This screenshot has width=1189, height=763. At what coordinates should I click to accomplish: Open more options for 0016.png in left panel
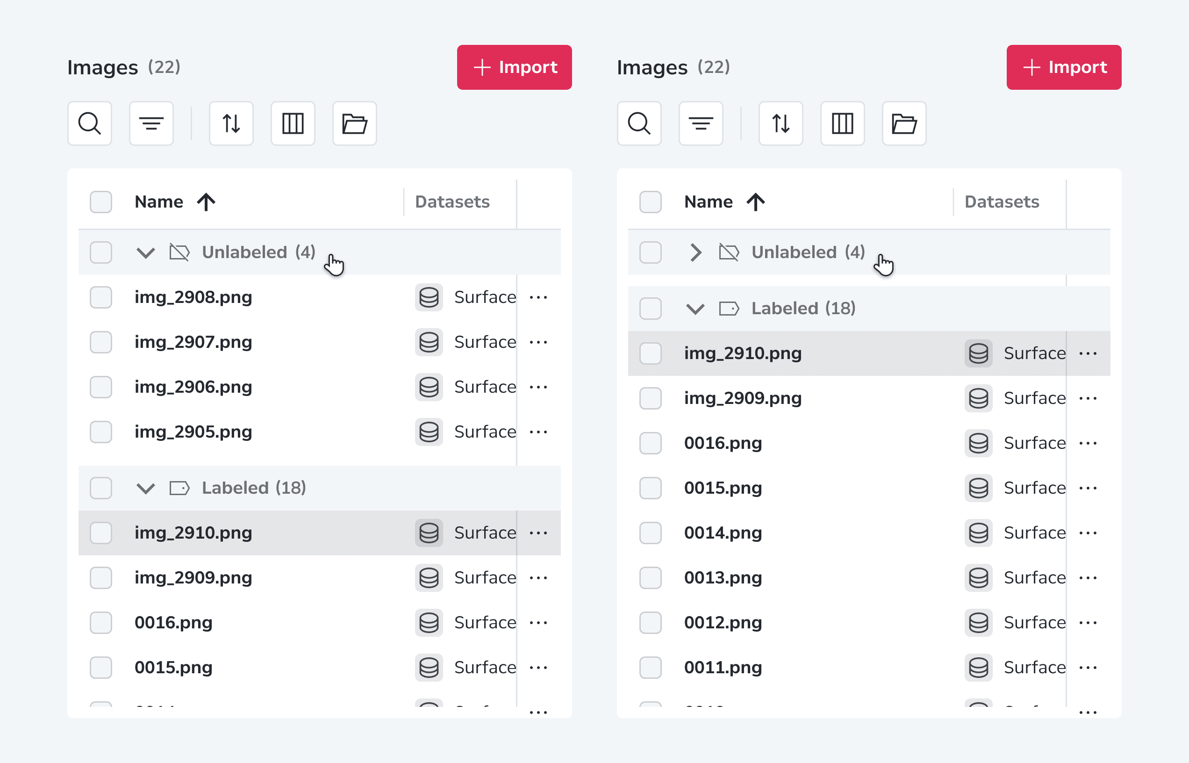coord(538,623)
